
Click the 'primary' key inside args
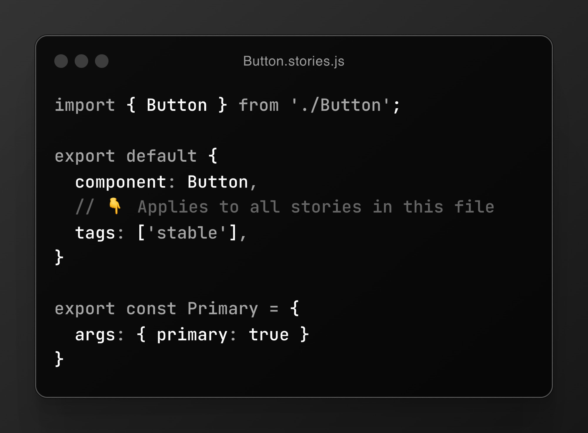(192, 335)
